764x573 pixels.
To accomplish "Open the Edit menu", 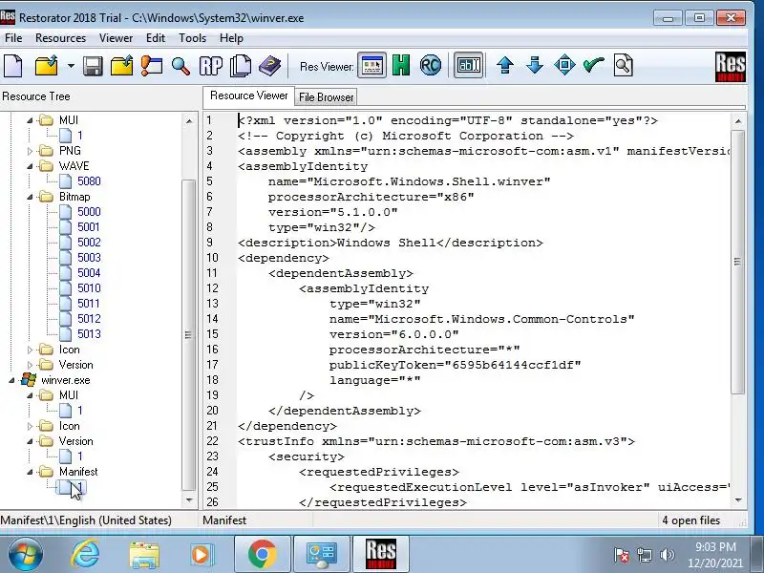I will (156, 38).
